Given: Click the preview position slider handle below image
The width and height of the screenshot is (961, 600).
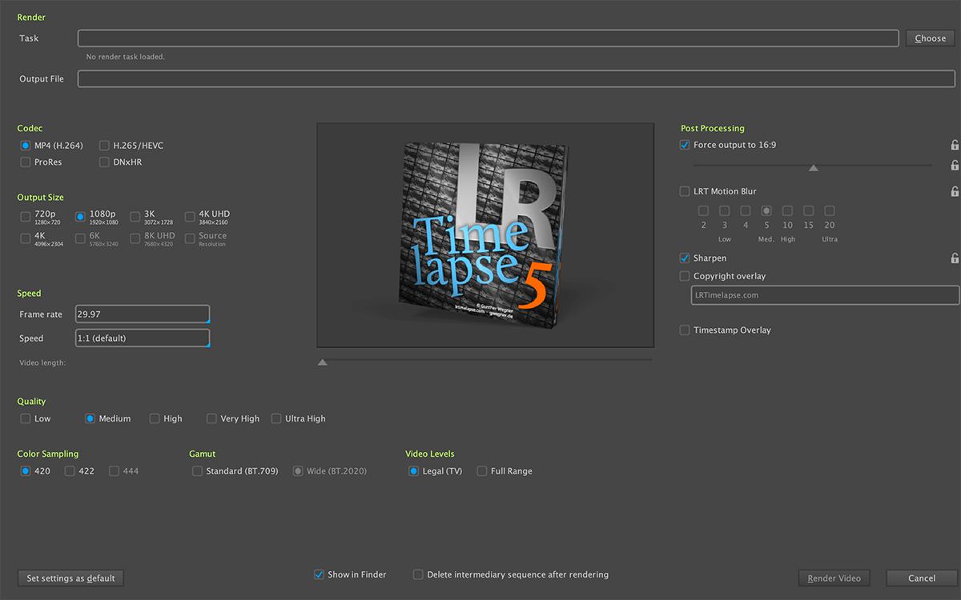Looking at the screenshot, I should (x=322, y=362).
